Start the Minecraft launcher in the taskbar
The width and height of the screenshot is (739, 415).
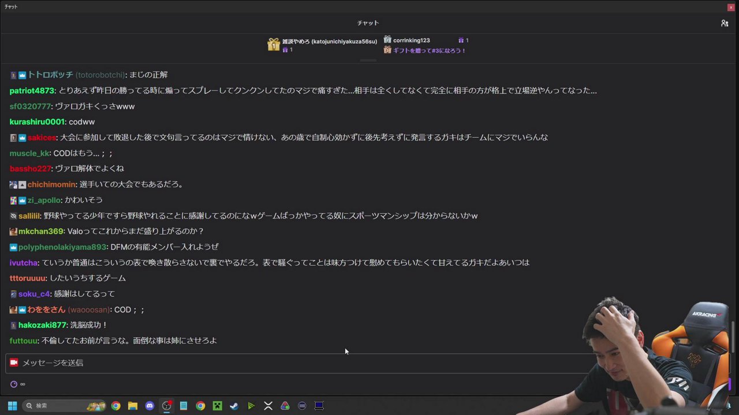pos(217,406)
